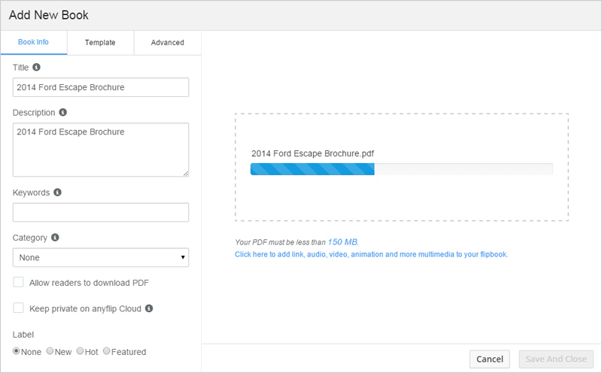The height and width of the screenshot is (373, 602).
Task: Select the Book Info tab
Action: [33, 42]
